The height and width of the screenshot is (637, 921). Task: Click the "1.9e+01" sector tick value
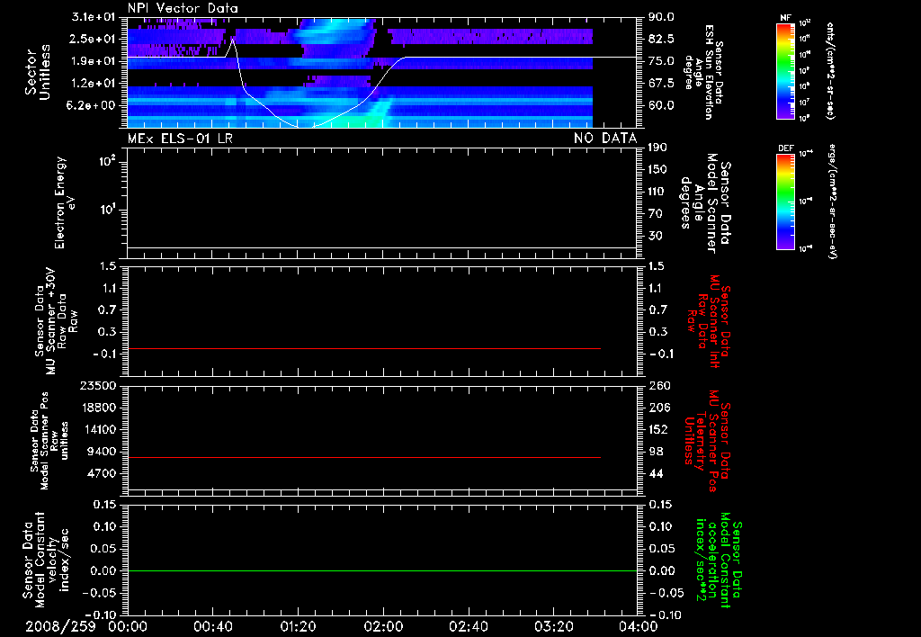point(94,61)
